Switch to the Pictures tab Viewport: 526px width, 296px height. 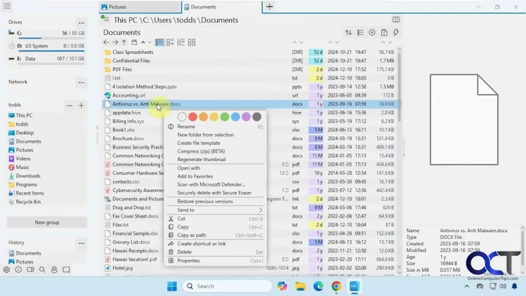[x=139, y=7]
